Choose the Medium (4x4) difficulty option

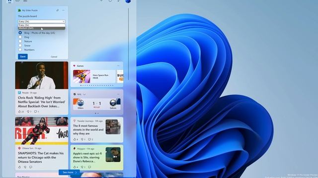click(42, 28)
